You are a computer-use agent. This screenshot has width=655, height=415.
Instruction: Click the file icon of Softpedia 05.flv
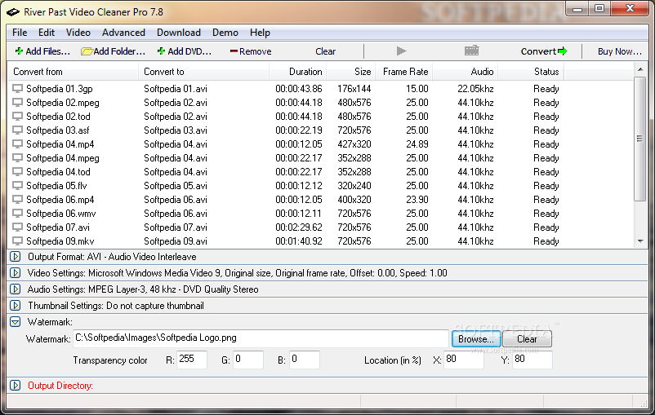tap(17, 186)
